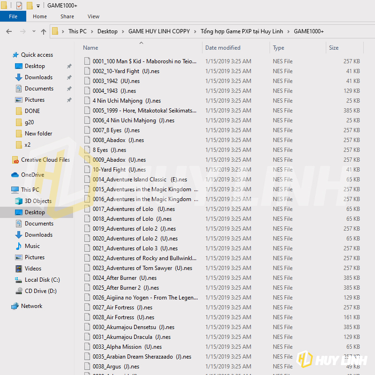375x375 pixels.
Task: Select Quick access in navigation pane
Action: click(x=37, y=55)
